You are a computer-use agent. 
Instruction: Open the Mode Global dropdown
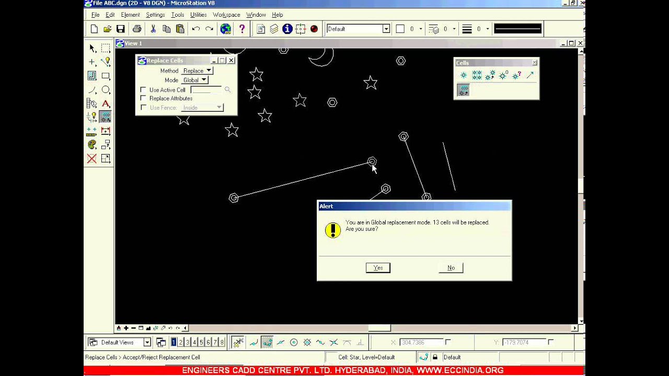click(194, 80)
